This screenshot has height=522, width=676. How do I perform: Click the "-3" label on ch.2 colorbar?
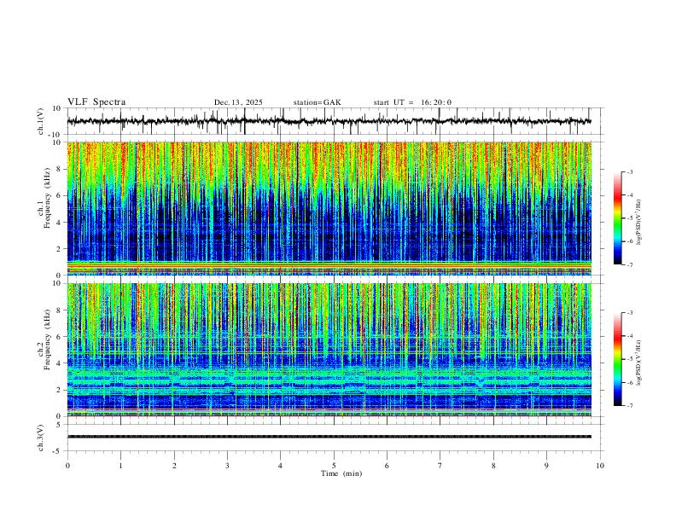click(x=630, y=313)
